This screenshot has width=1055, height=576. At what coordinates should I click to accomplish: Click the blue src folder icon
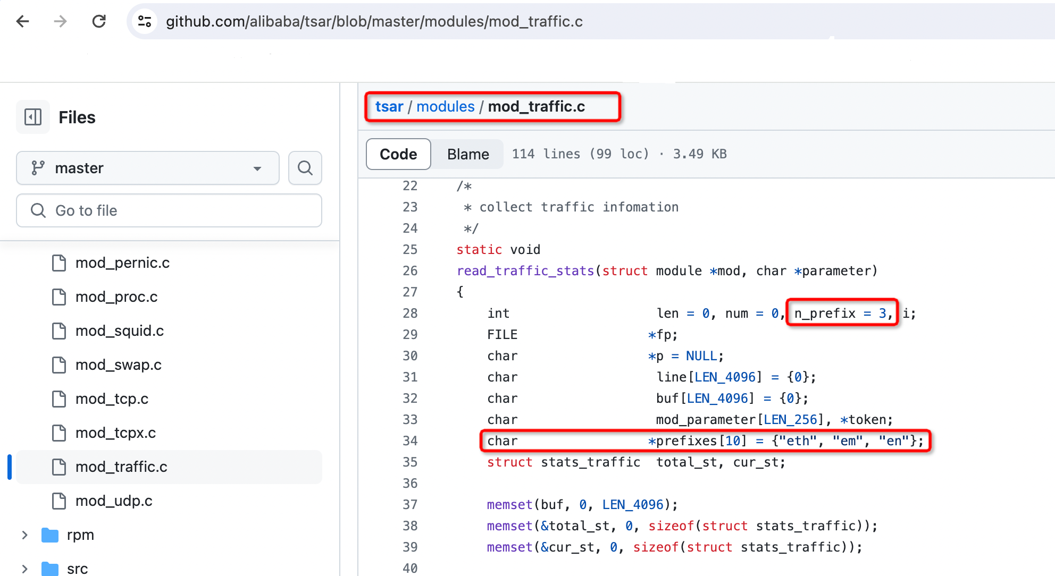50,569
